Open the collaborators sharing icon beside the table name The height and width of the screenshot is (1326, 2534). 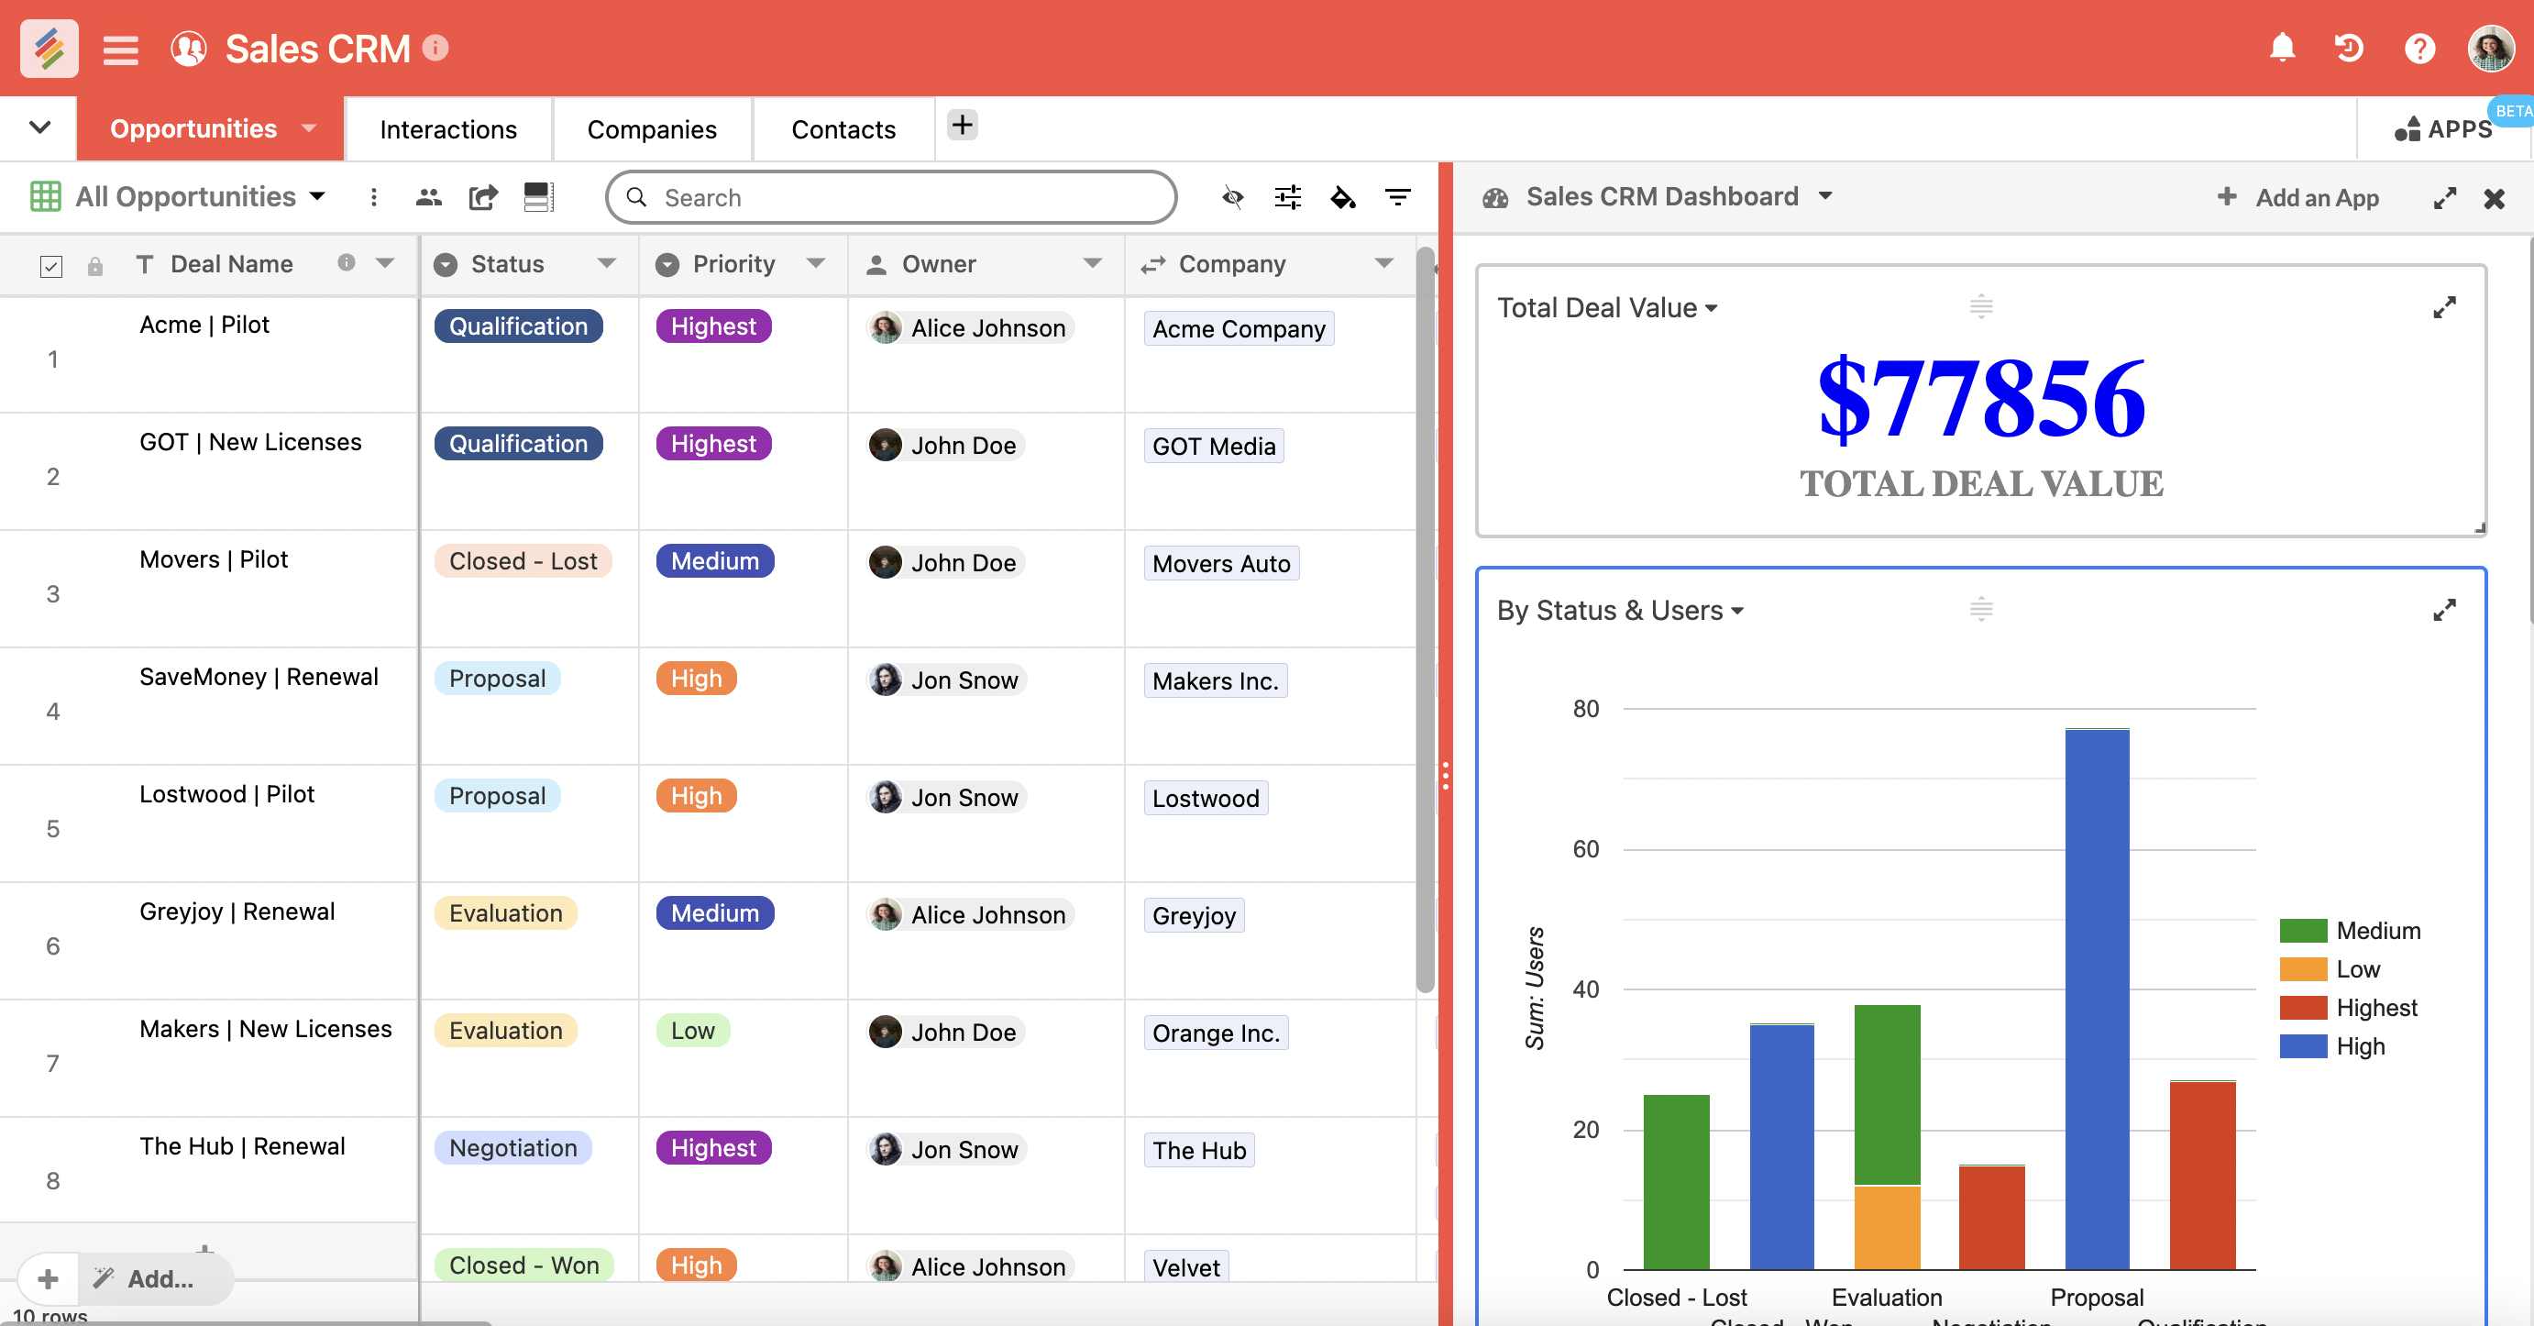(x=429, y=197)
